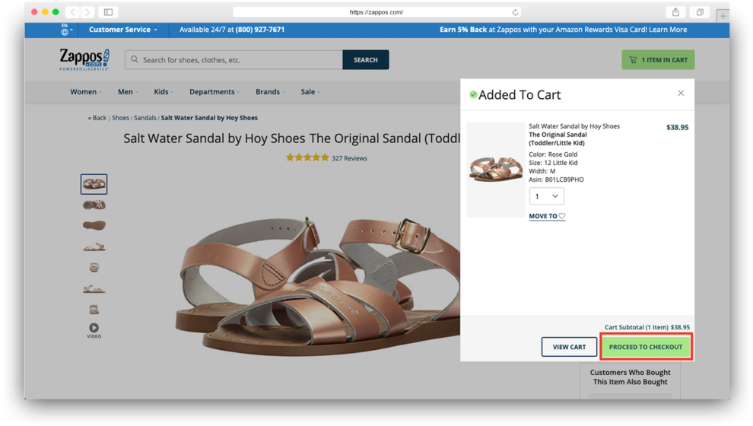The image size is (753, 426).
Task: Click the Sandals breadcrumb
Action: [145, 118]
